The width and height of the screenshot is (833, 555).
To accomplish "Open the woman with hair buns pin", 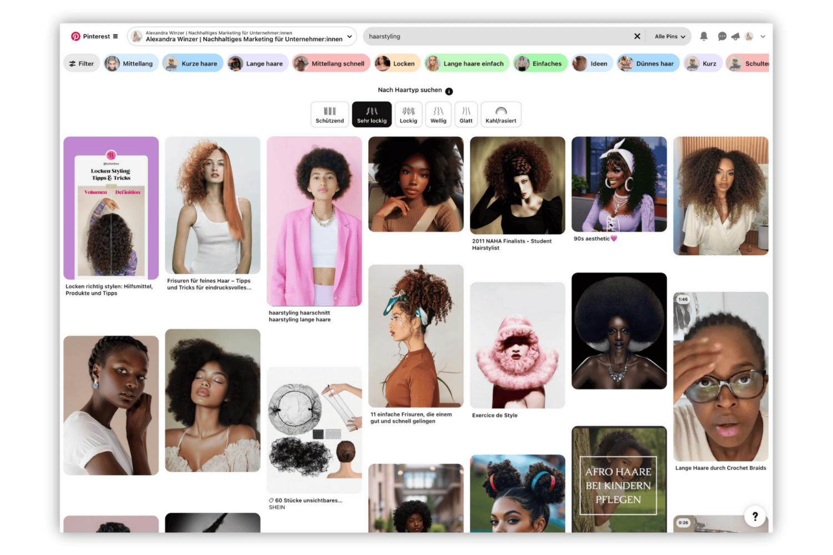I will click(518, 494).
